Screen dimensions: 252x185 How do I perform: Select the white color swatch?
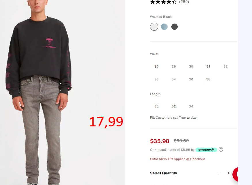pos(154,27)
